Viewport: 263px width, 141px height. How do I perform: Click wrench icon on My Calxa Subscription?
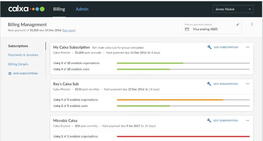[x=209, y=47]
